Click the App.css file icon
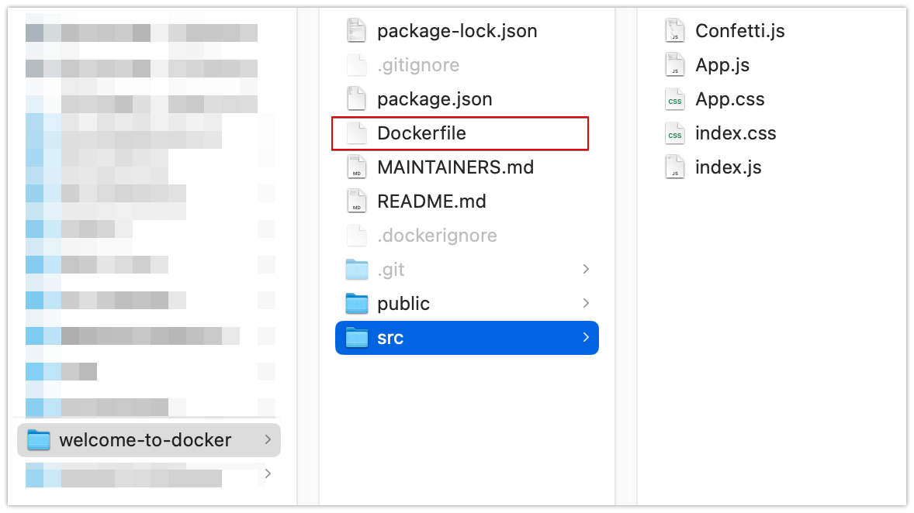The height and width of the screenshot is (513, 914). tap(674, 99)
